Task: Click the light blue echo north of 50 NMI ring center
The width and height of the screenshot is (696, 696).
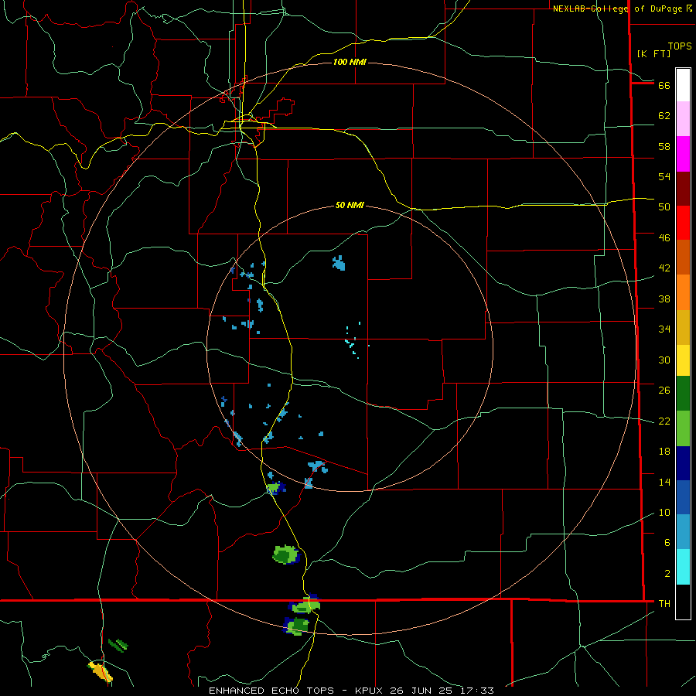Action: coord(339,263)
